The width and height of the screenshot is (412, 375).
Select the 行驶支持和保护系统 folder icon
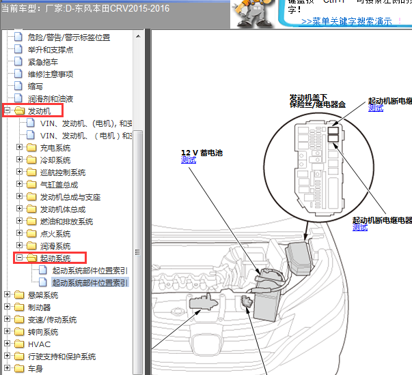pyautogui.click(x=19, y=357)
